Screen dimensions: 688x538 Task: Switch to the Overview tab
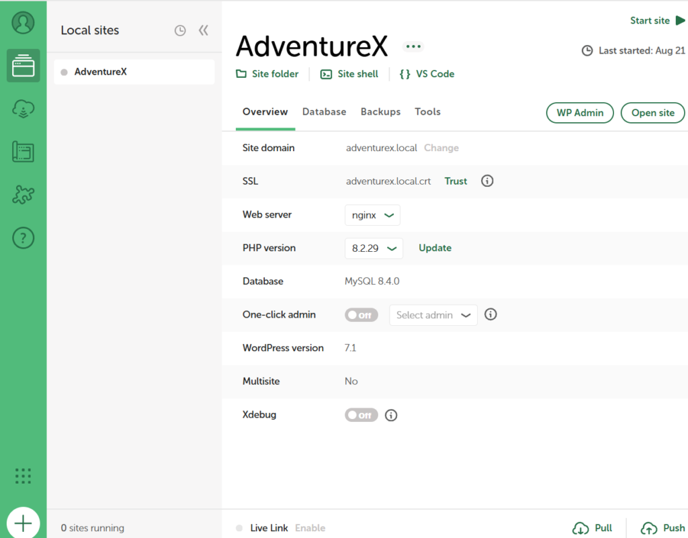click(265, 111)
